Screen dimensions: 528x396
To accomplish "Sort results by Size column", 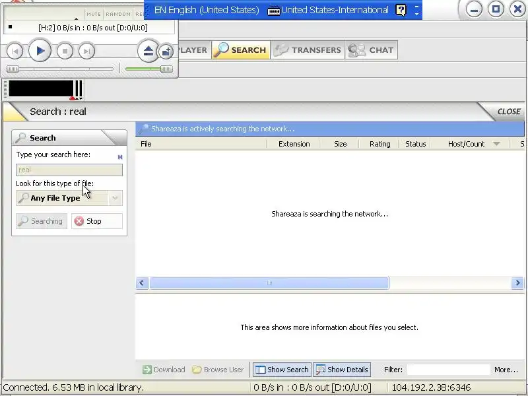I will click(340, 144).
